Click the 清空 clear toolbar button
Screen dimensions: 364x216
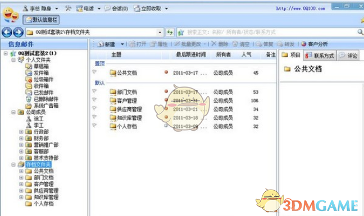pyautogui.click(x=241, y=44)
